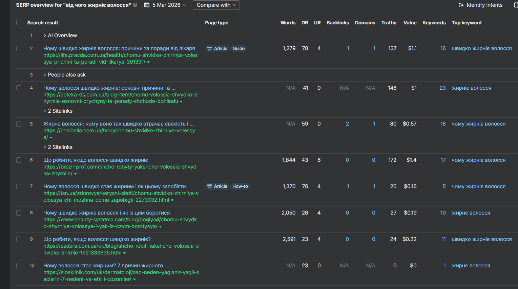Tick the checkbox for the cosibella.com.ua result
This screenshot has height=289, width=518.
tap(19, 124)
